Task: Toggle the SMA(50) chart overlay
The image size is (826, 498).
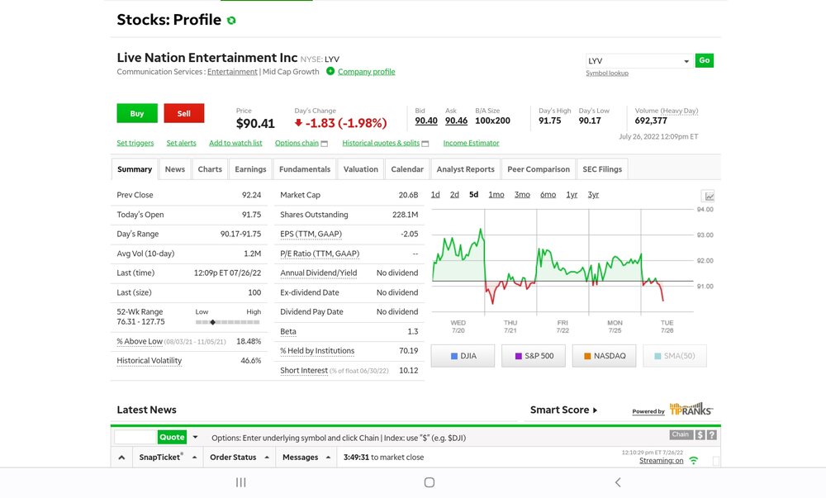Action: pos(675,356)
